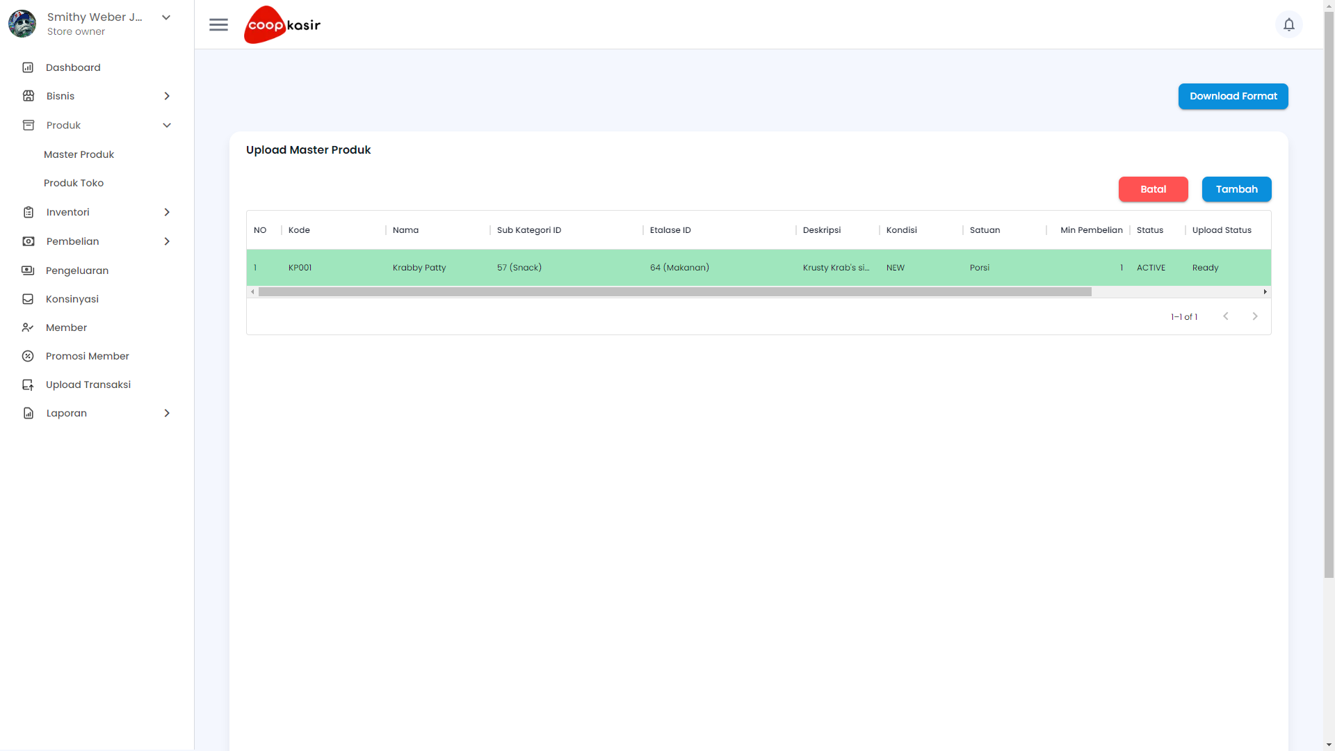Open the hamburger menu icon
Viewport: 1335px width, 751px height.
tap(218, 25)
